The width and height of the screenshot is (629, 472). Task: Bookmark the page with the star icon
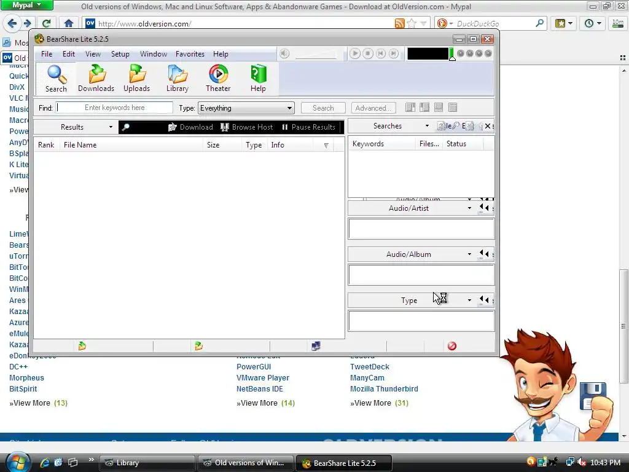coord(412,23)
